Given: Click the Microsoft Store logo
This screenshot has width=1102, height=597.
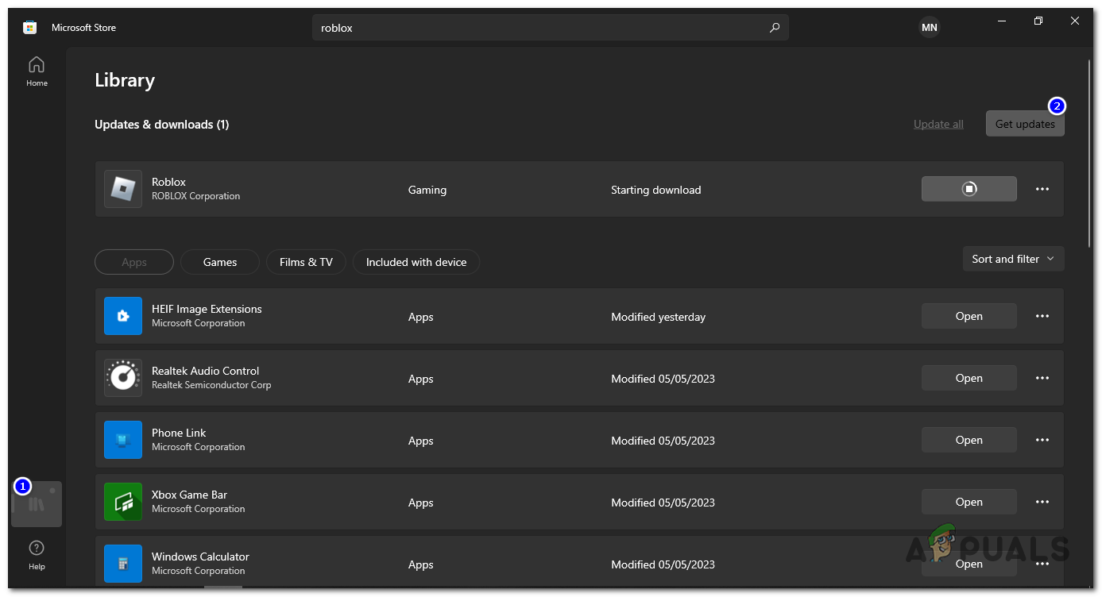Looking at the screenshot, I should 29,26.
